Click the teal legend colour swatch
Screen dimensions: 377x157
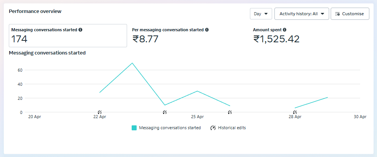(134, 128)
